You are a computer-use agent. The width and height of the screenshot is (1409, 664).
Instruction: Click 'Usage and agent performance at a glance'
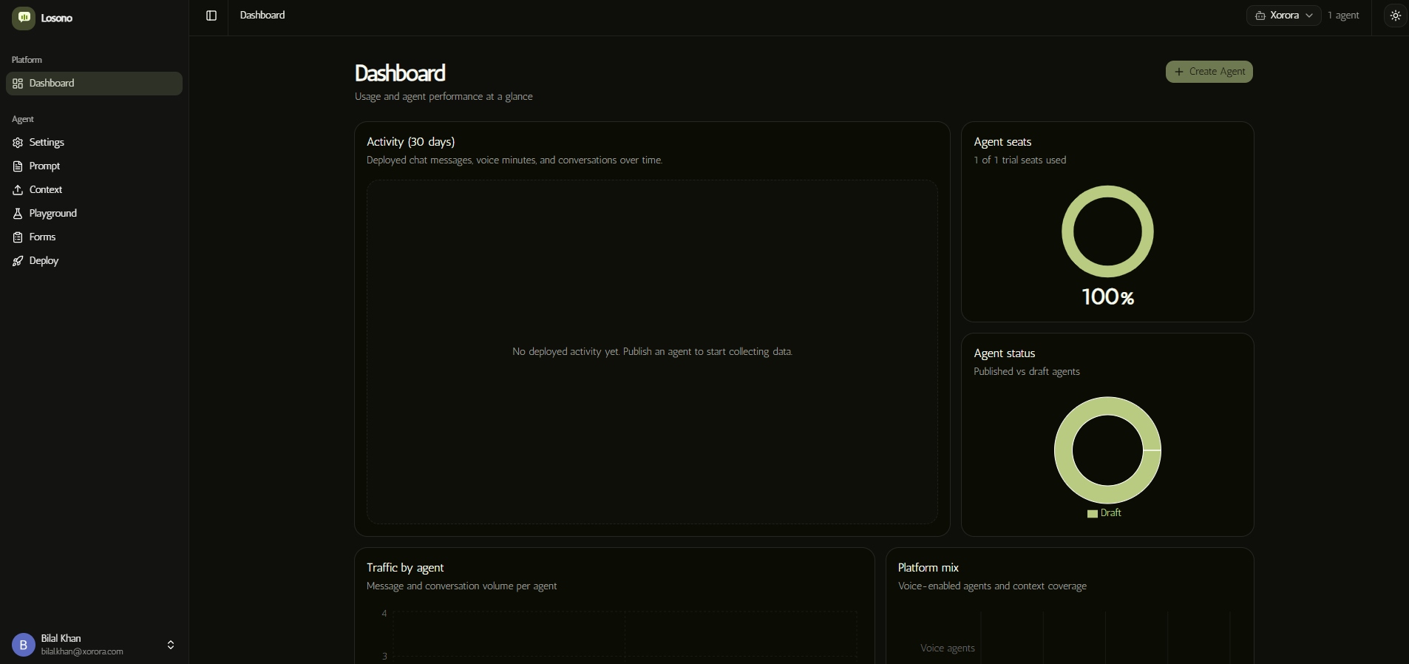tap(444, 97)
